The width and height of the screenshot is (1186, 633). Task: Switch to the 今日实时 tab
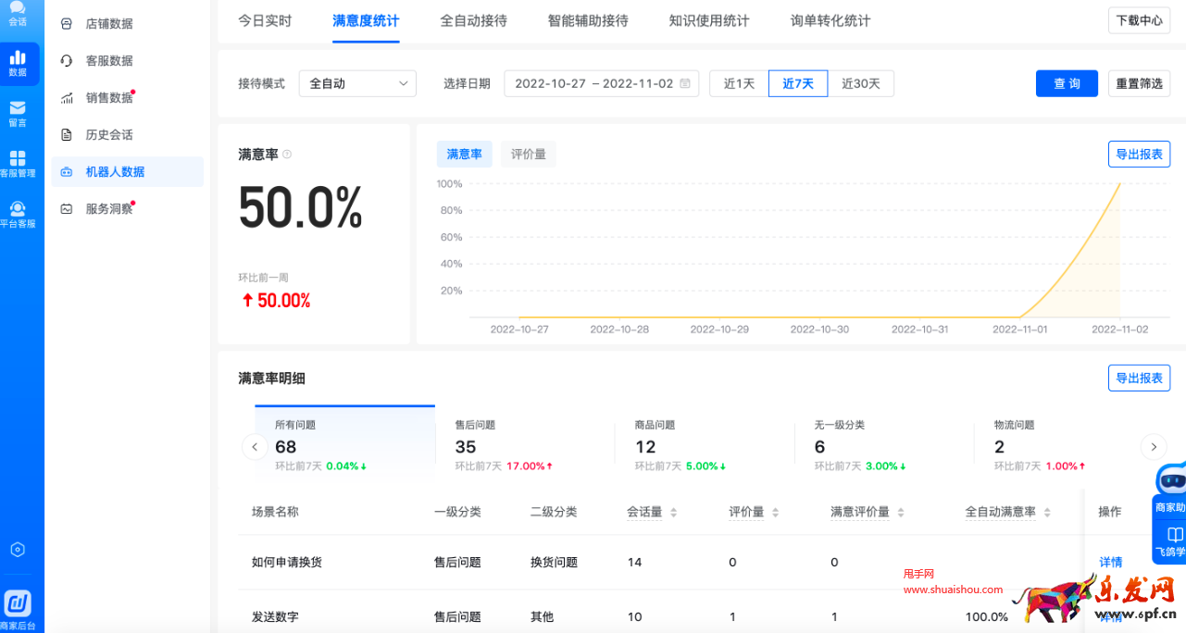point(265,20)
